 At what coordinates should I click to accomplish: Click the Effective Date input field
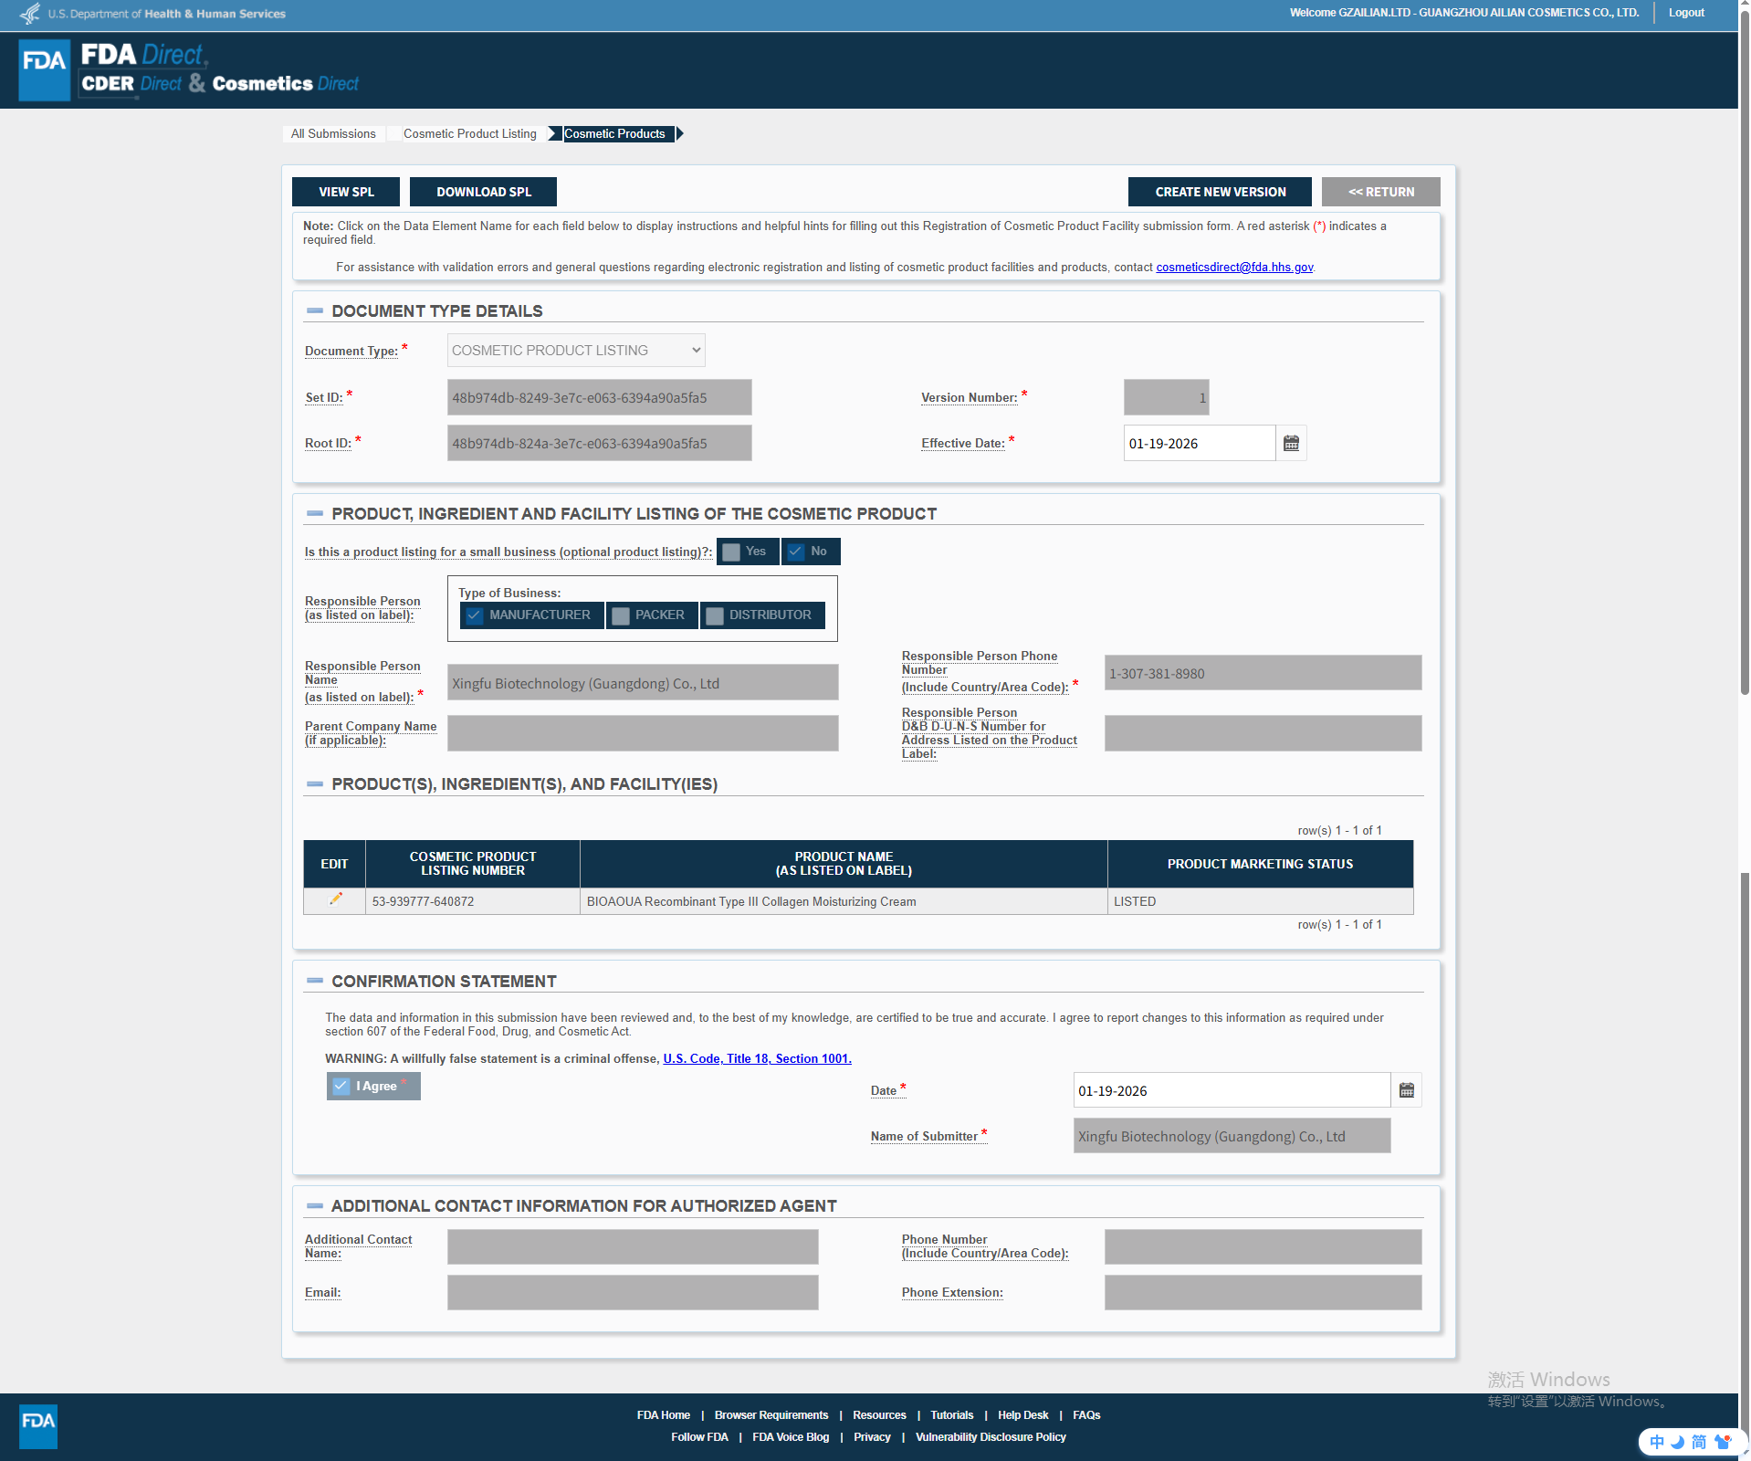pos(1198,444)
